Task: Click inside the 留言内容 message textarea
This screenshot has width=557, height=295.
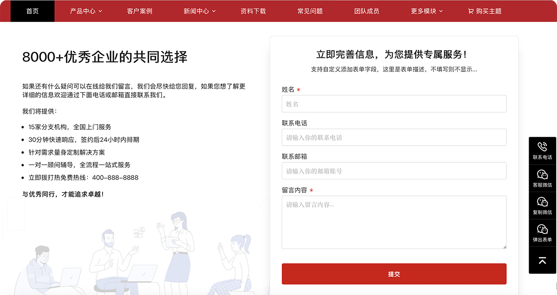Action: (x=394, y=223)
